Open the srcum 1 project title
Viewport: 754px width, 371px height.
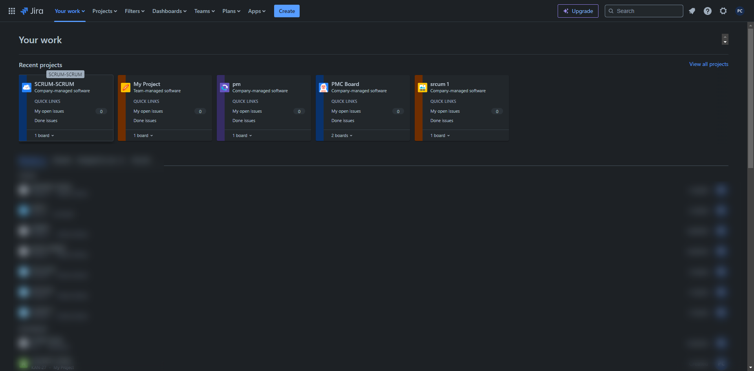[x=439, y=84]
